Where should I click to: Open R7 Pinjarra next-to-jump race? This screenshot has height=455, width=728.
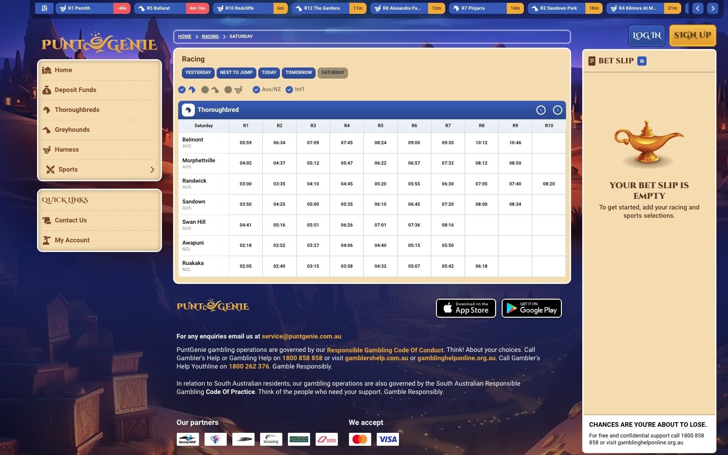[x=486, y=8]
